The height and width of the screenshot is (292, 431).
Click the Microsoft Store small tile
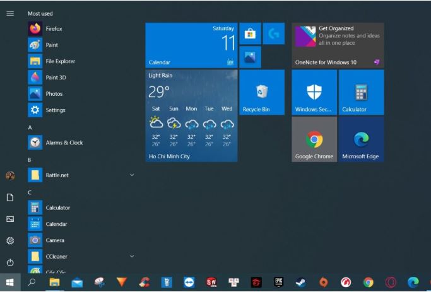250,33
